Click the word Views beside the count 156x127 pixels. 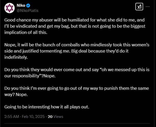(x=58, y=117)
